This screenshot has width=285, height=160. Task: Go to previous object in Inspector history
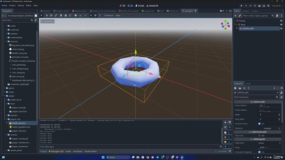pos(274,88)
